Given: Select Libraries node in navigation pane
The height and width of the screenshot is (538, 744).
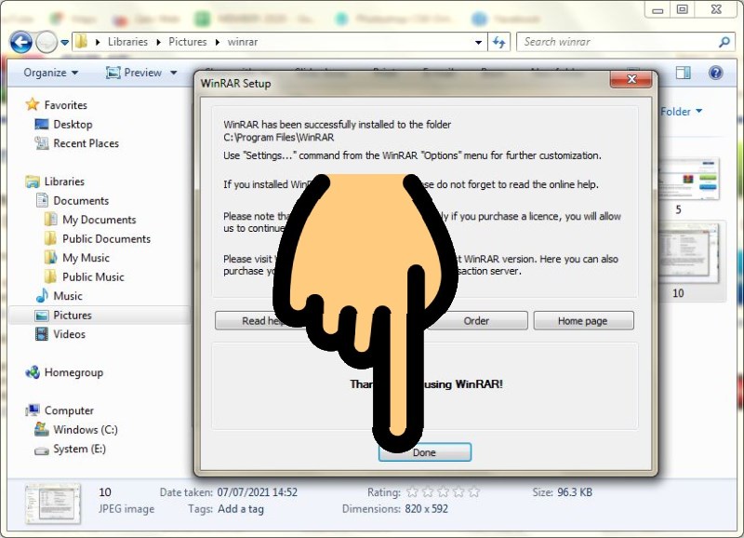Looking at the screenshot, I should (64, 182).
